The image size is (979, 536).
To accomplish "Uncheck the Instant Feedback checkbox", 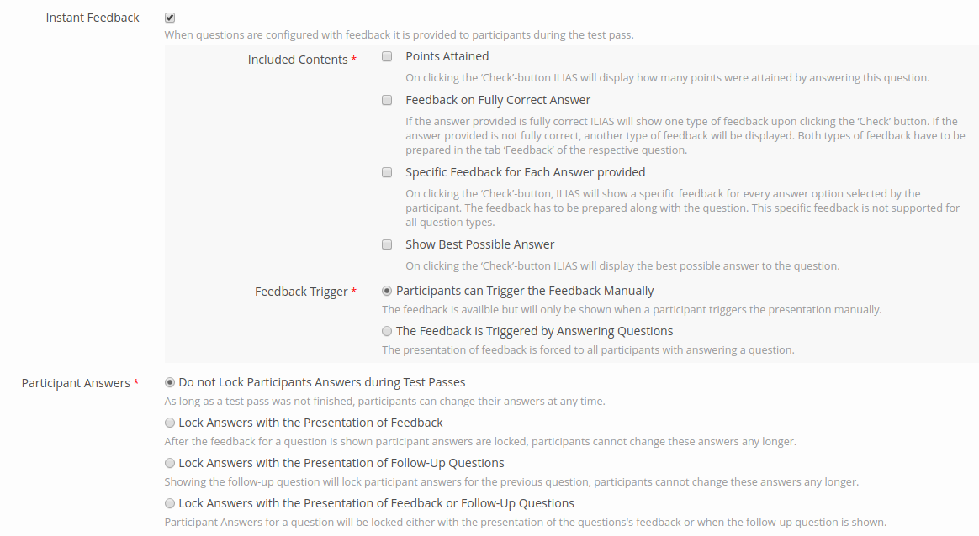I will (170, 18).
